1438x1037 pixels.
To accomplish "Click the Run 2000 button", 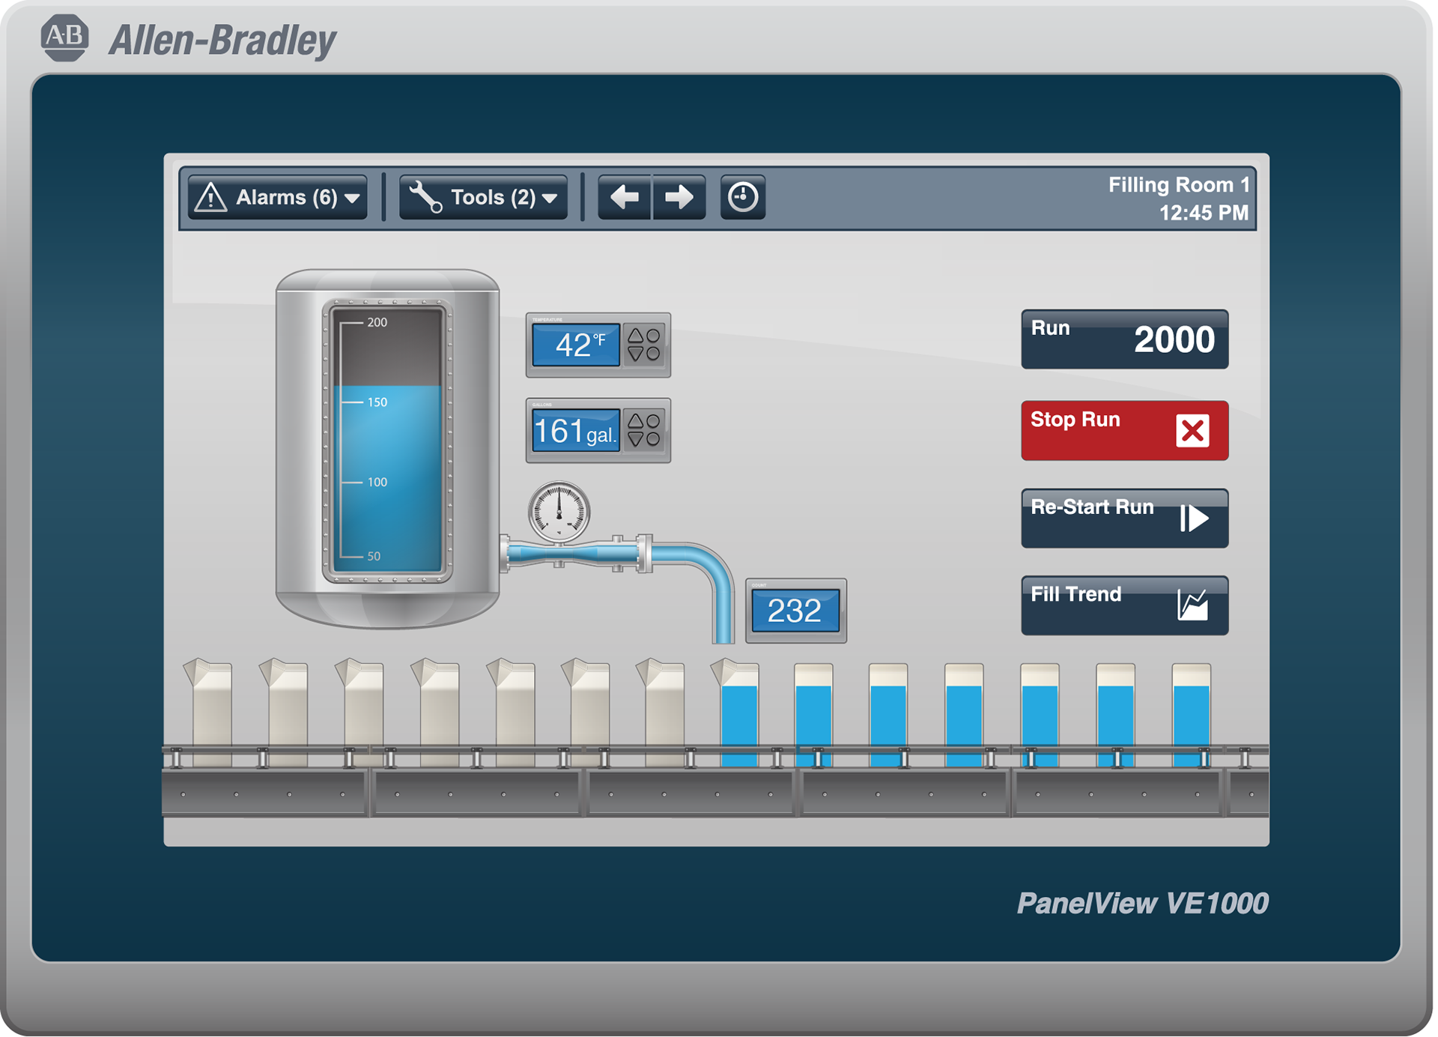I will 1124,339.
